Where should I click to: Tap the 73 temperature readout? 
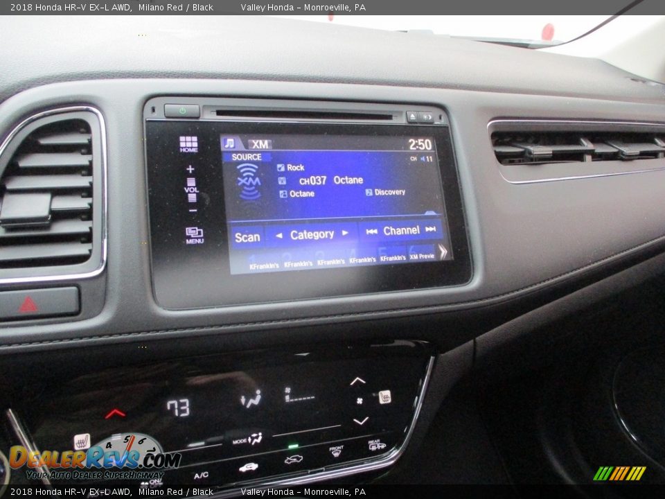pos(178,408)
